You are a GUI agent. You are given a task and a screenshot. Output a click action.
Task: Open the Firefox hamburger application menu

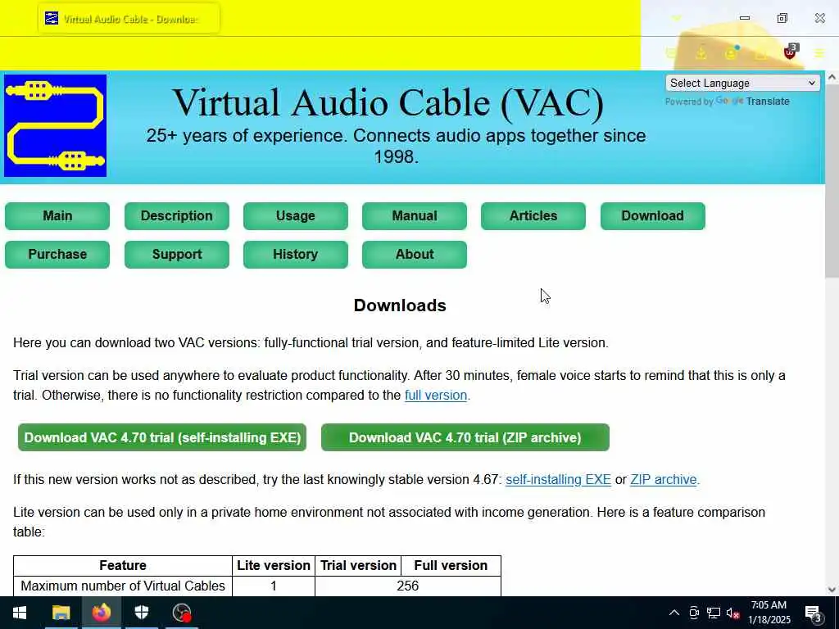(x=819, y=53)
